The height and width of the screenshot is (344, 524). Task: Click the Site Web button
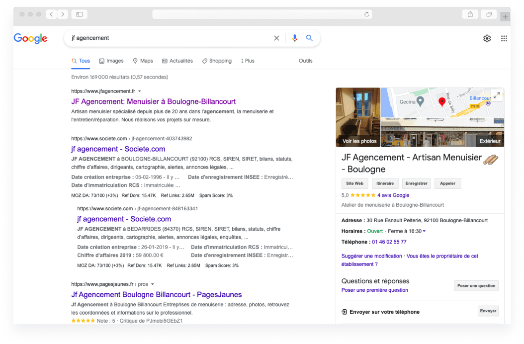click(x=354, y=183)
